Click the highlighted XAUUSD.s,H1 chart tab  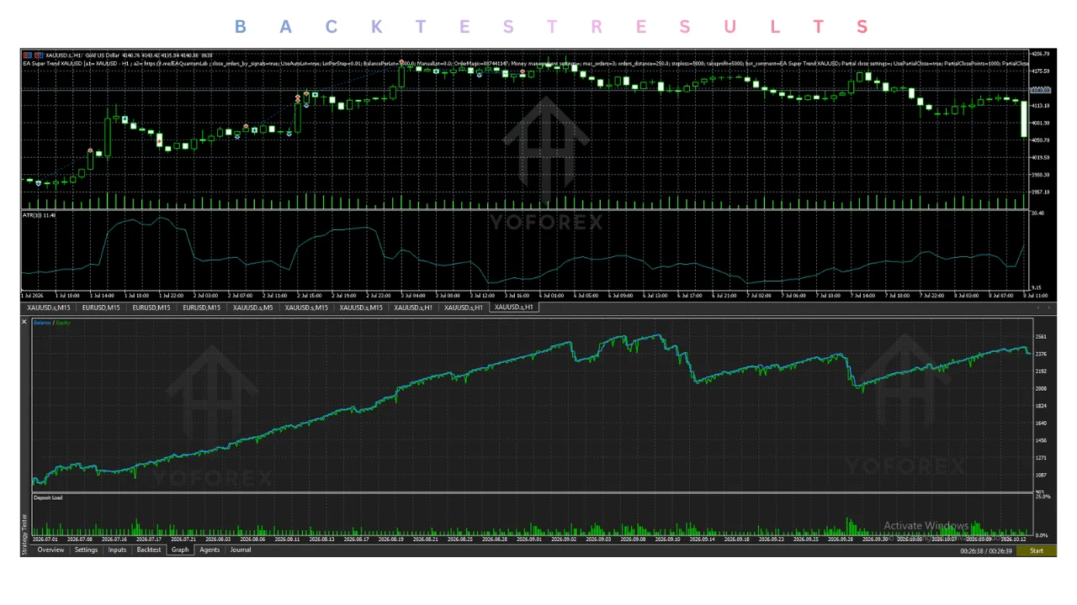[515, 308]
